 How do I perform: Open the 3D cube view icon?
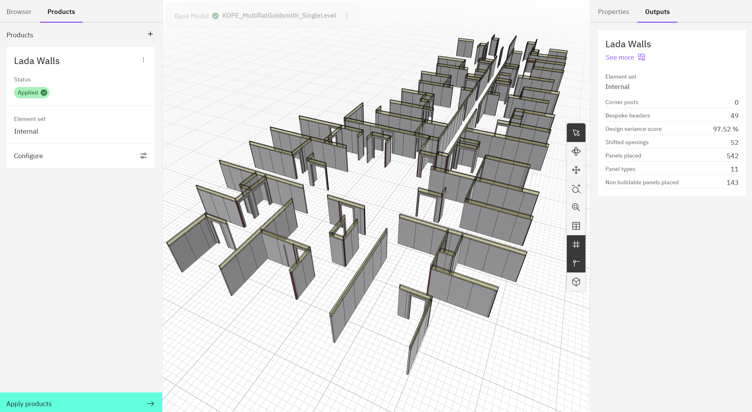576,282
